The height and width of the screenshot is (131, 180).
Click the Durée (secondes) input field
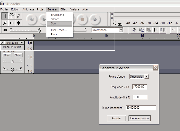click(x=141, y=108)
